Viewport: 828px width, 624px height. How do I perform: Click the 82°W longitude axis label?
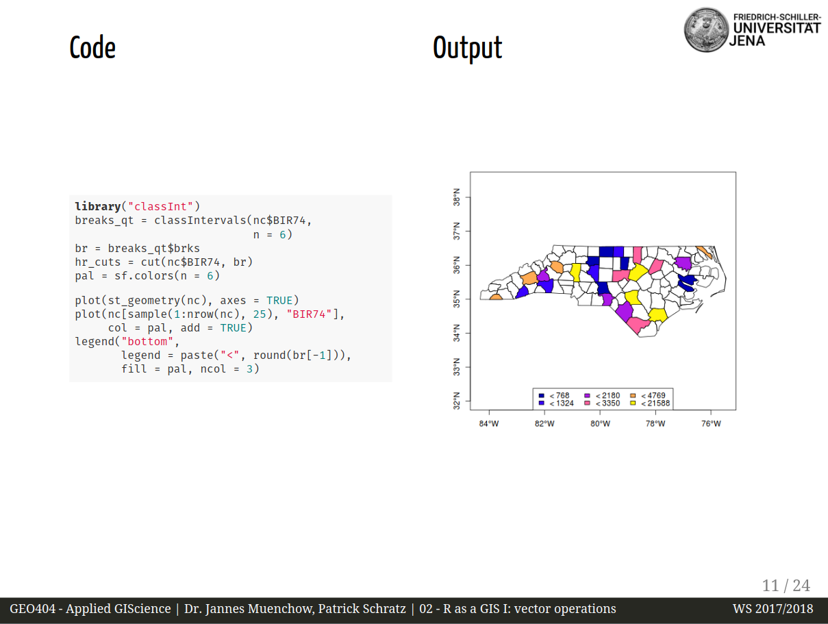tap(544, 423)
